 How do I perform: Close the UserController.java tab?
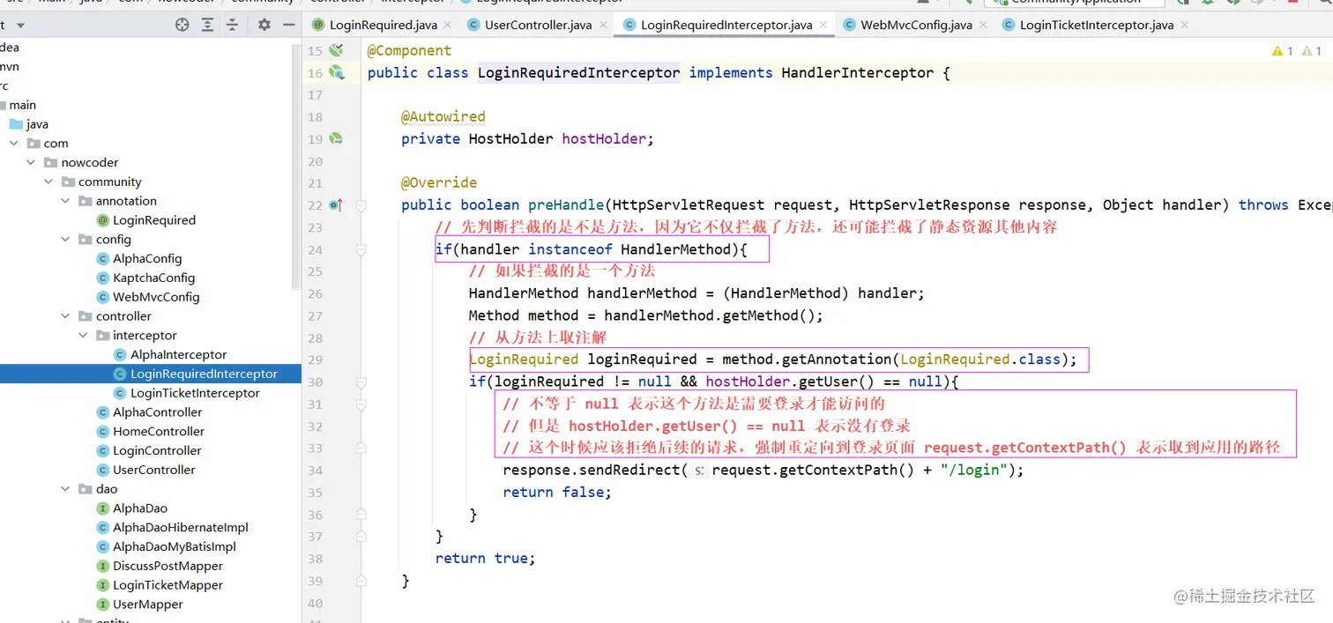(x=604, y=25)
